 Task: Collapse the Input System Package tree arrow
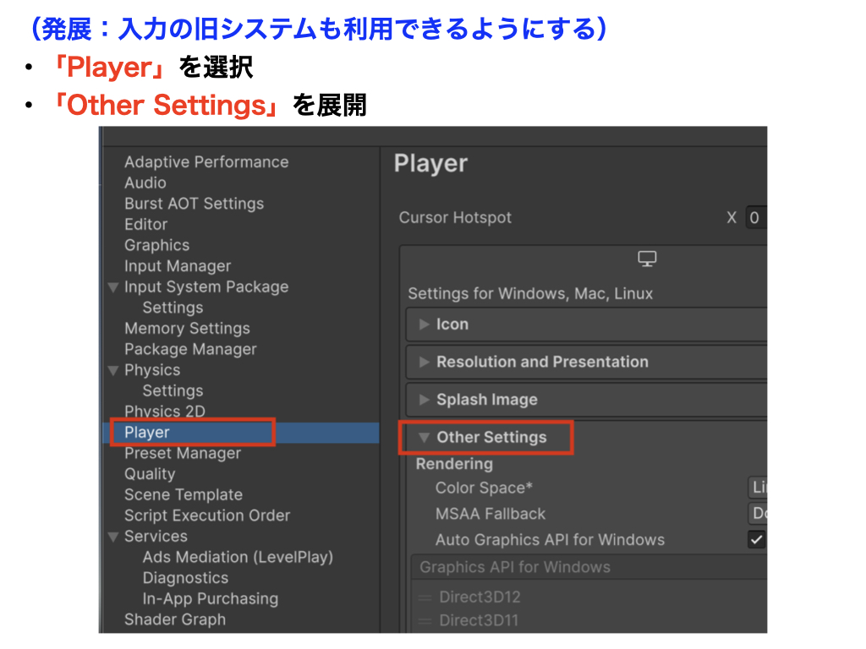[x=113, y=287]
